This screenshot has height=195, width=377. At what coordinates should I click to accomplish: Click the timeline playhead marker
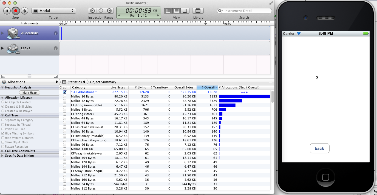coord(206,24)
